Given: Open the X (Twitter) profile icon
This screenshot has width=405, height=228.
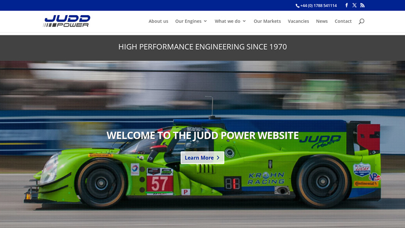Looking at the screenshot, I should point(354,5).
